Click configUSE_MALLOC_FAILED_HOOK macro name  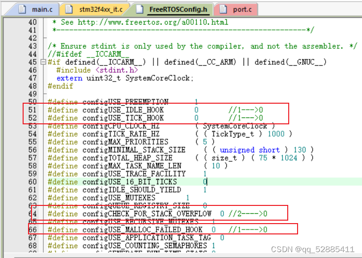click(143, 229)
